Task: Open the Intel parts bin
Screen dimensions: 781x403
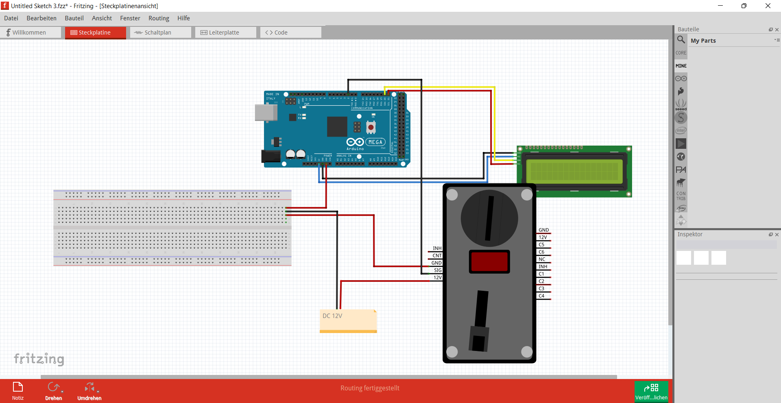Action: [x=681, y=131]
